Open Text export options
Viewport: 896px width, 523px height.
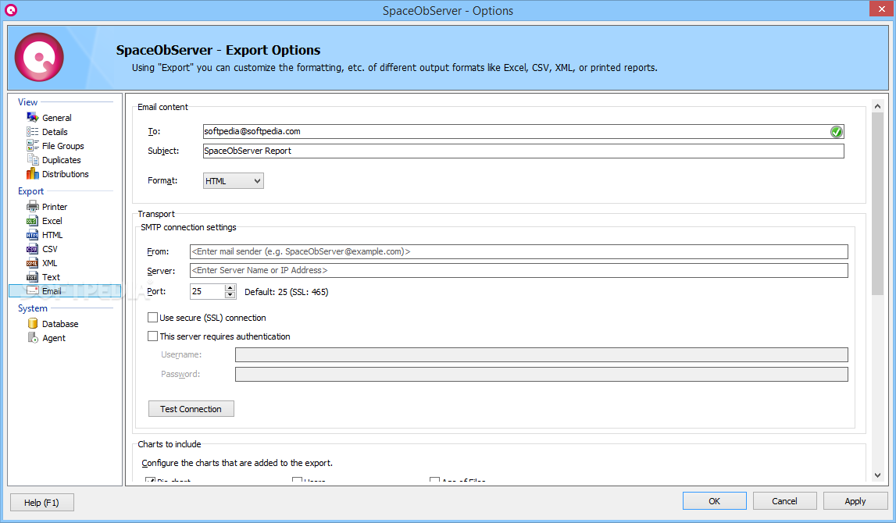44,277
